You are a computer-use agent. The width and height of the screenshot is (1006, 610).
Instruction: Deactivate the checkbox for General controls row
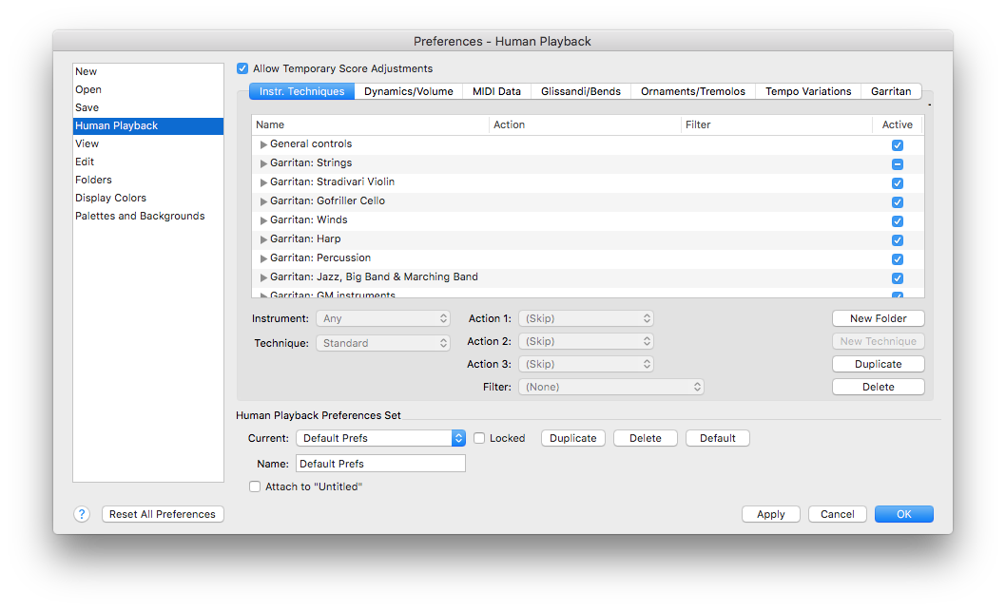[x=897, y=144]
